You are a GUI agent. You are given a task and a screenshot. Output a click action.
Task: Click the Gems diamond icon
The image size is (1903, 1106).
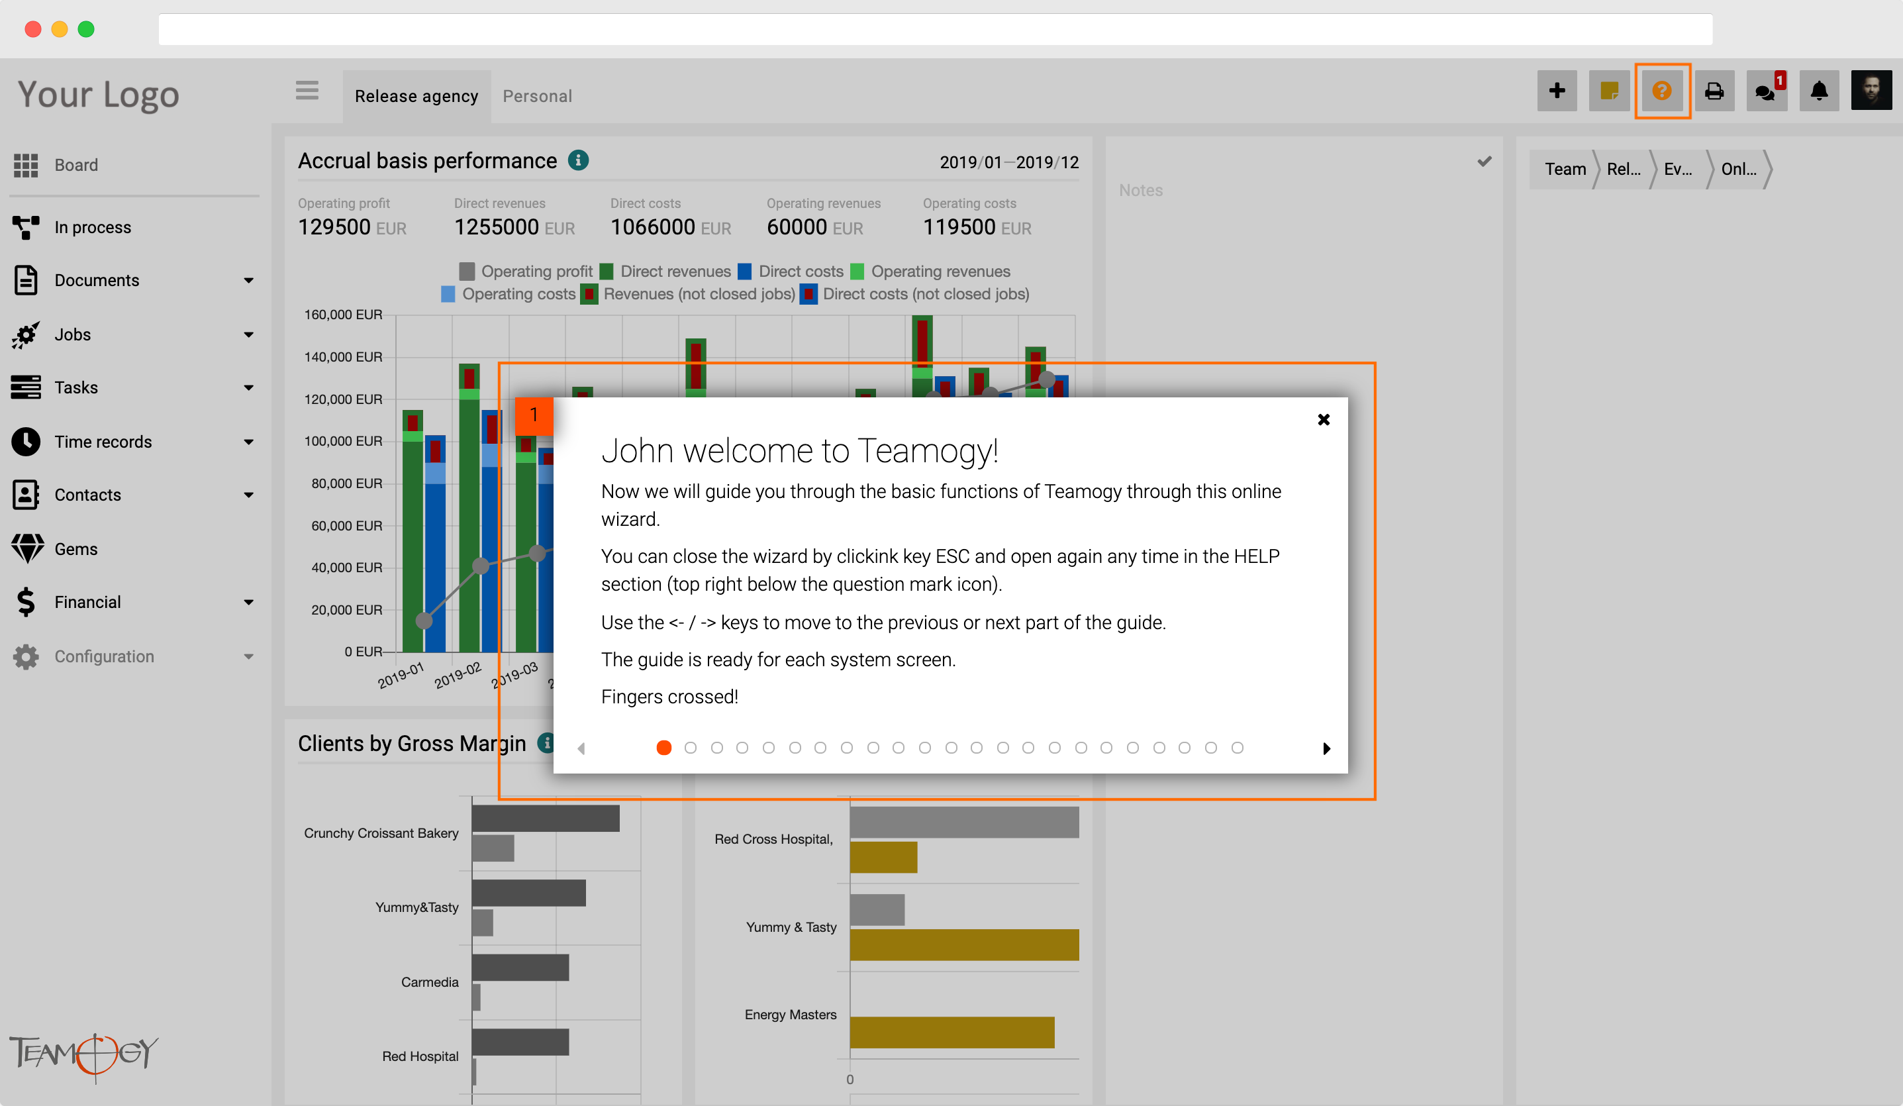coord(27,548)
